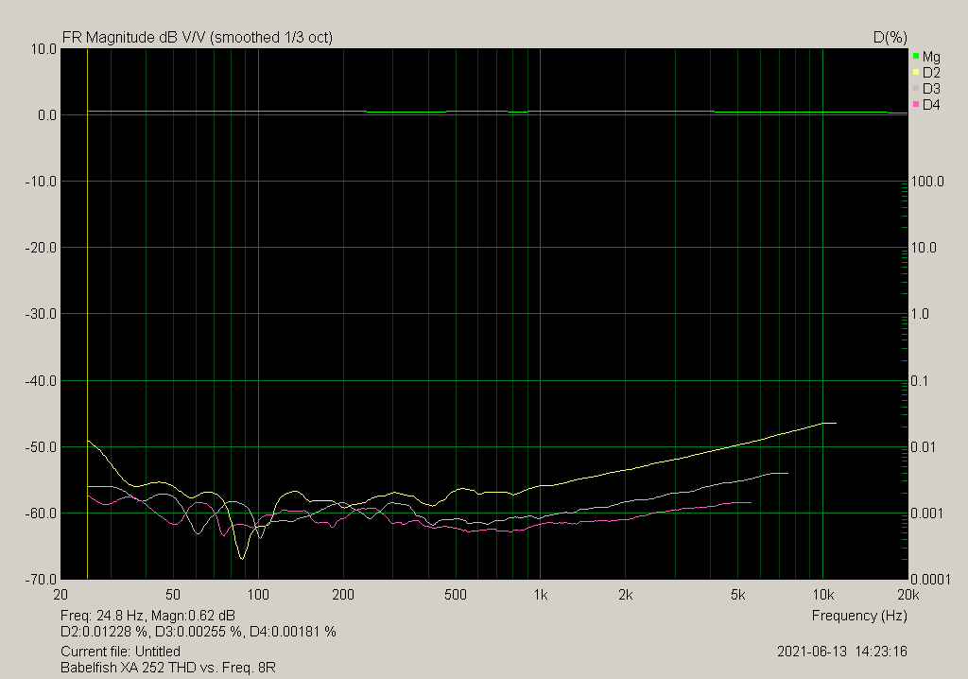Screen dimensions: 968x679
Task: Click the -20.0 left axis value
Action: click(x=41, y=248)
